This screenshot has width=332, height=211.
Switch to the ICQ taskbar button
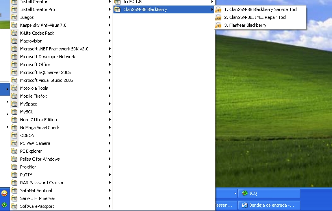point(269,193)
